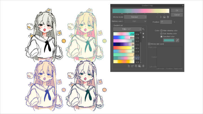The width and height of the screenshot is (203, 114).
Task: Select the blue-salmon-cream gradient preset
Action: click(x=126, y=51)
